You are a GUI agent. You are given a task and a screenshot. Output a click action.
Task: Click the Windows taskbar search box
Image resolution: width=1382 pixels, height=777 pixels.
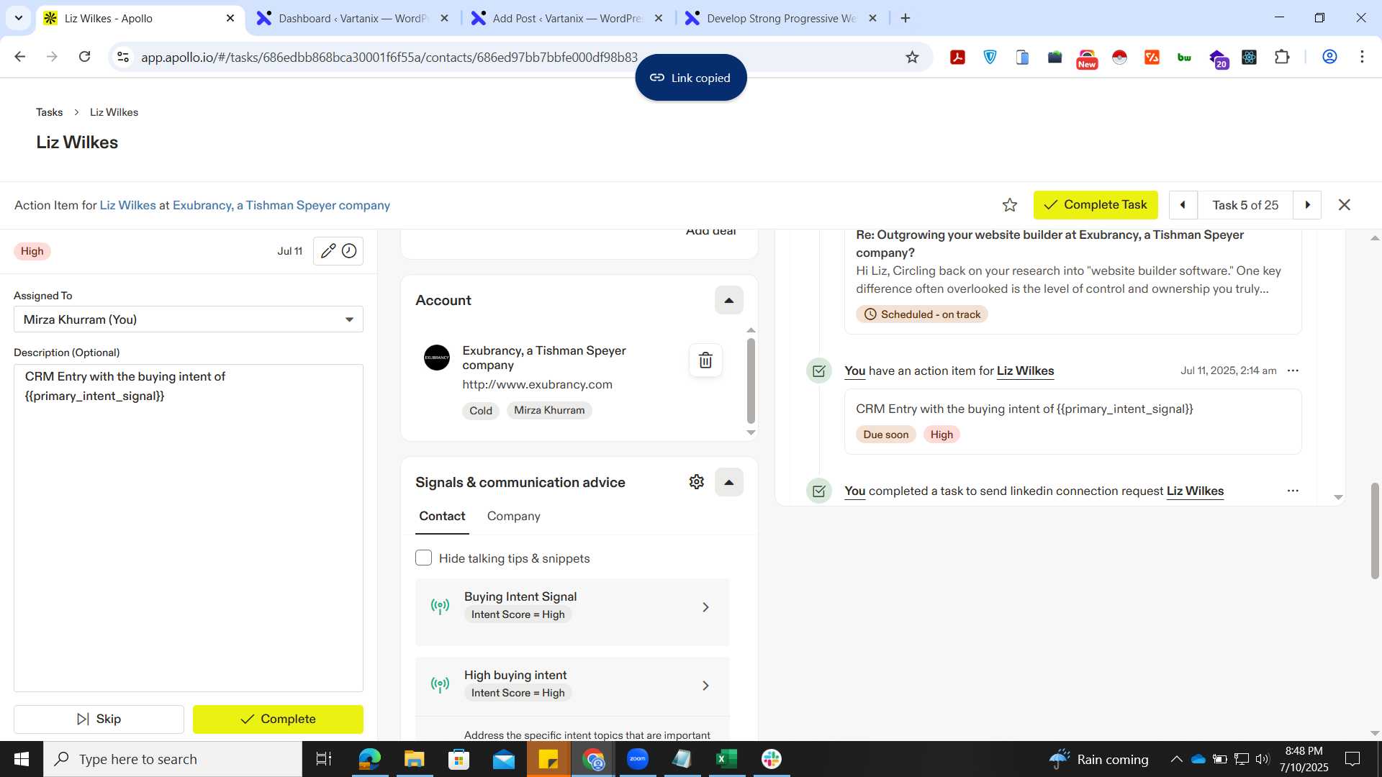click(173, 759)
